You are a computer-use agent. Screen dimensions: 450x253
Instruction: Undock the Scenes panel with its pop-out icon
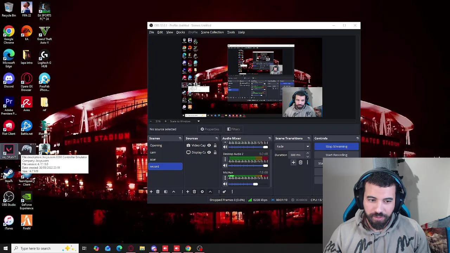[180, 138]
